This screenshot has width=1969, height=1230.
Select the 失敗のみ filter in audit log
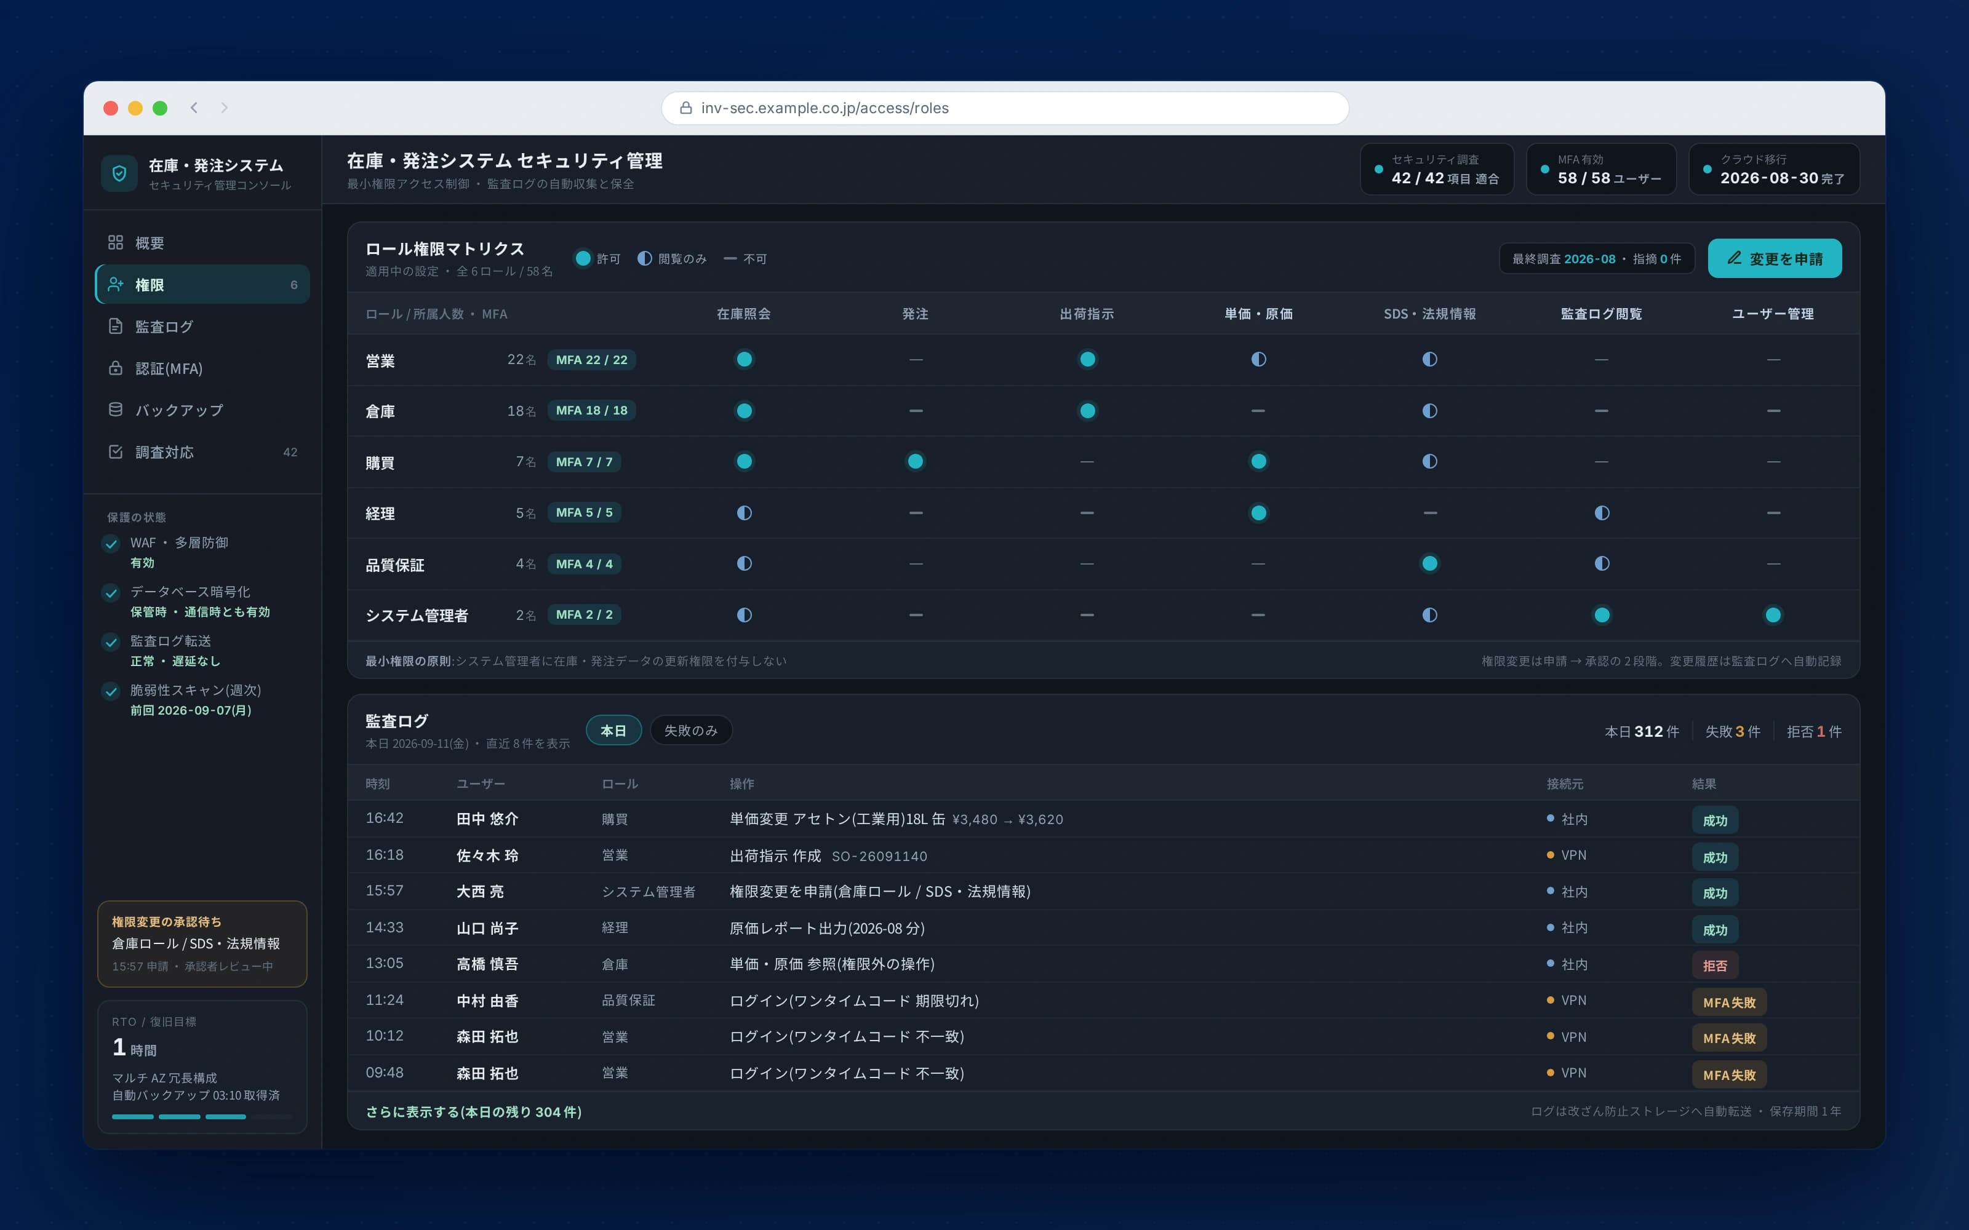(x=691, y=731)
